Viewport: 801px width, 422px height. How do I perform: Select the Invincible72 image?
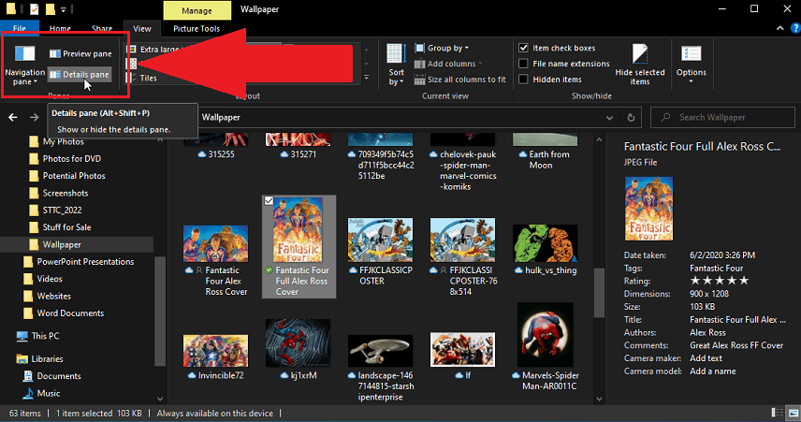(x=215, y=351)
